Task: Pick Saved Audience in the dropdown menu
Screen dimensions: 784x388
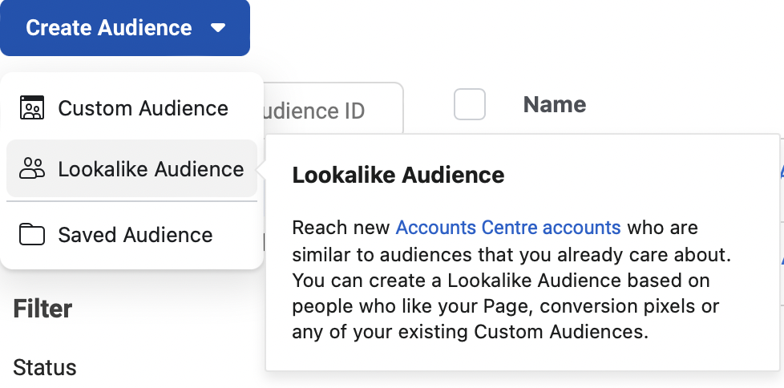Action: pos(135,235)
